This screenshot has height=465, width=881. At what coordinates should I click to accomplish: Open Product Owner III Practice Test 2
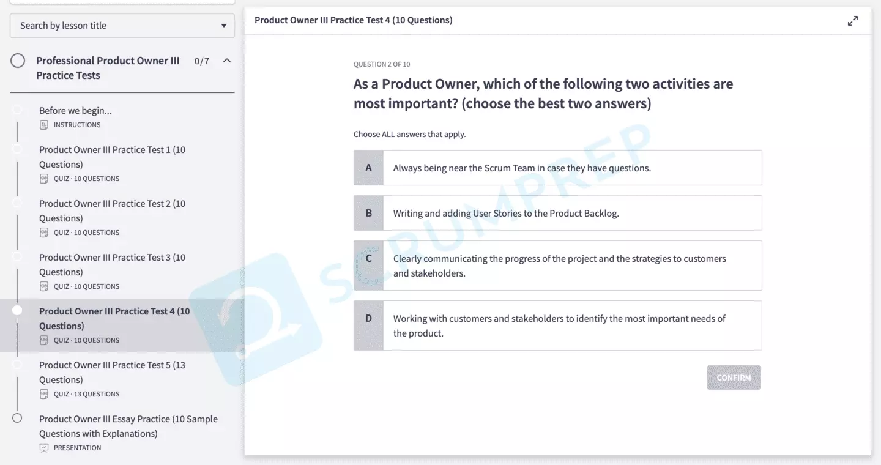[x=112, y=210]
